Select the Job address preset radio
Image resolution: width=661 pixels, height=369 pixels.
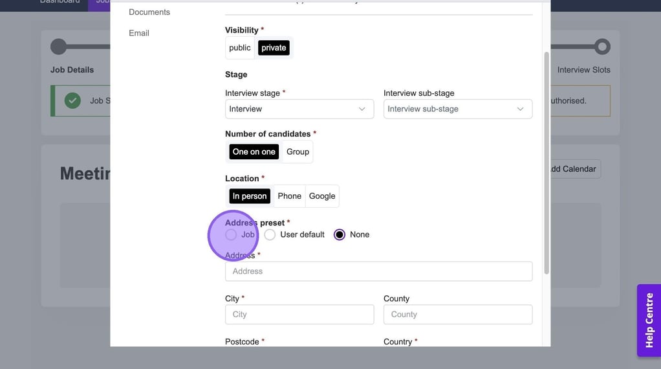(x=232, y=234)
